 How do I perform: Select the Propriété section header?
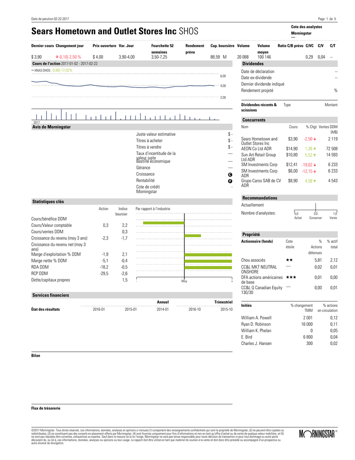coord(289,234)
